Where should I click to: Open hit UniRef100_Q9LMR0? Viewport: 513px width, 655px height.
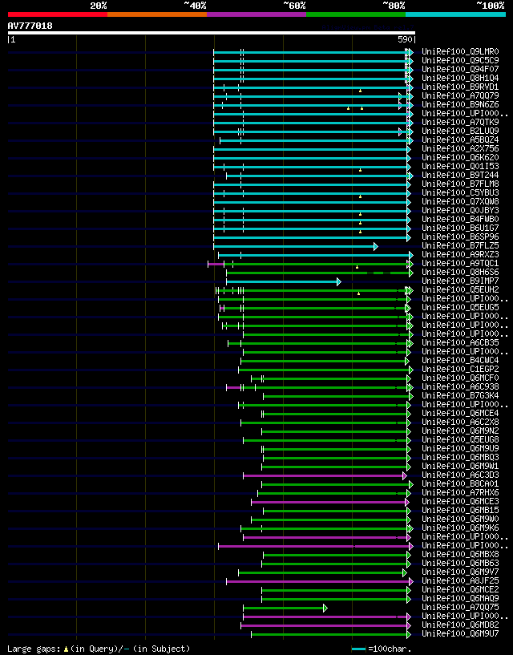click(460, 52)
